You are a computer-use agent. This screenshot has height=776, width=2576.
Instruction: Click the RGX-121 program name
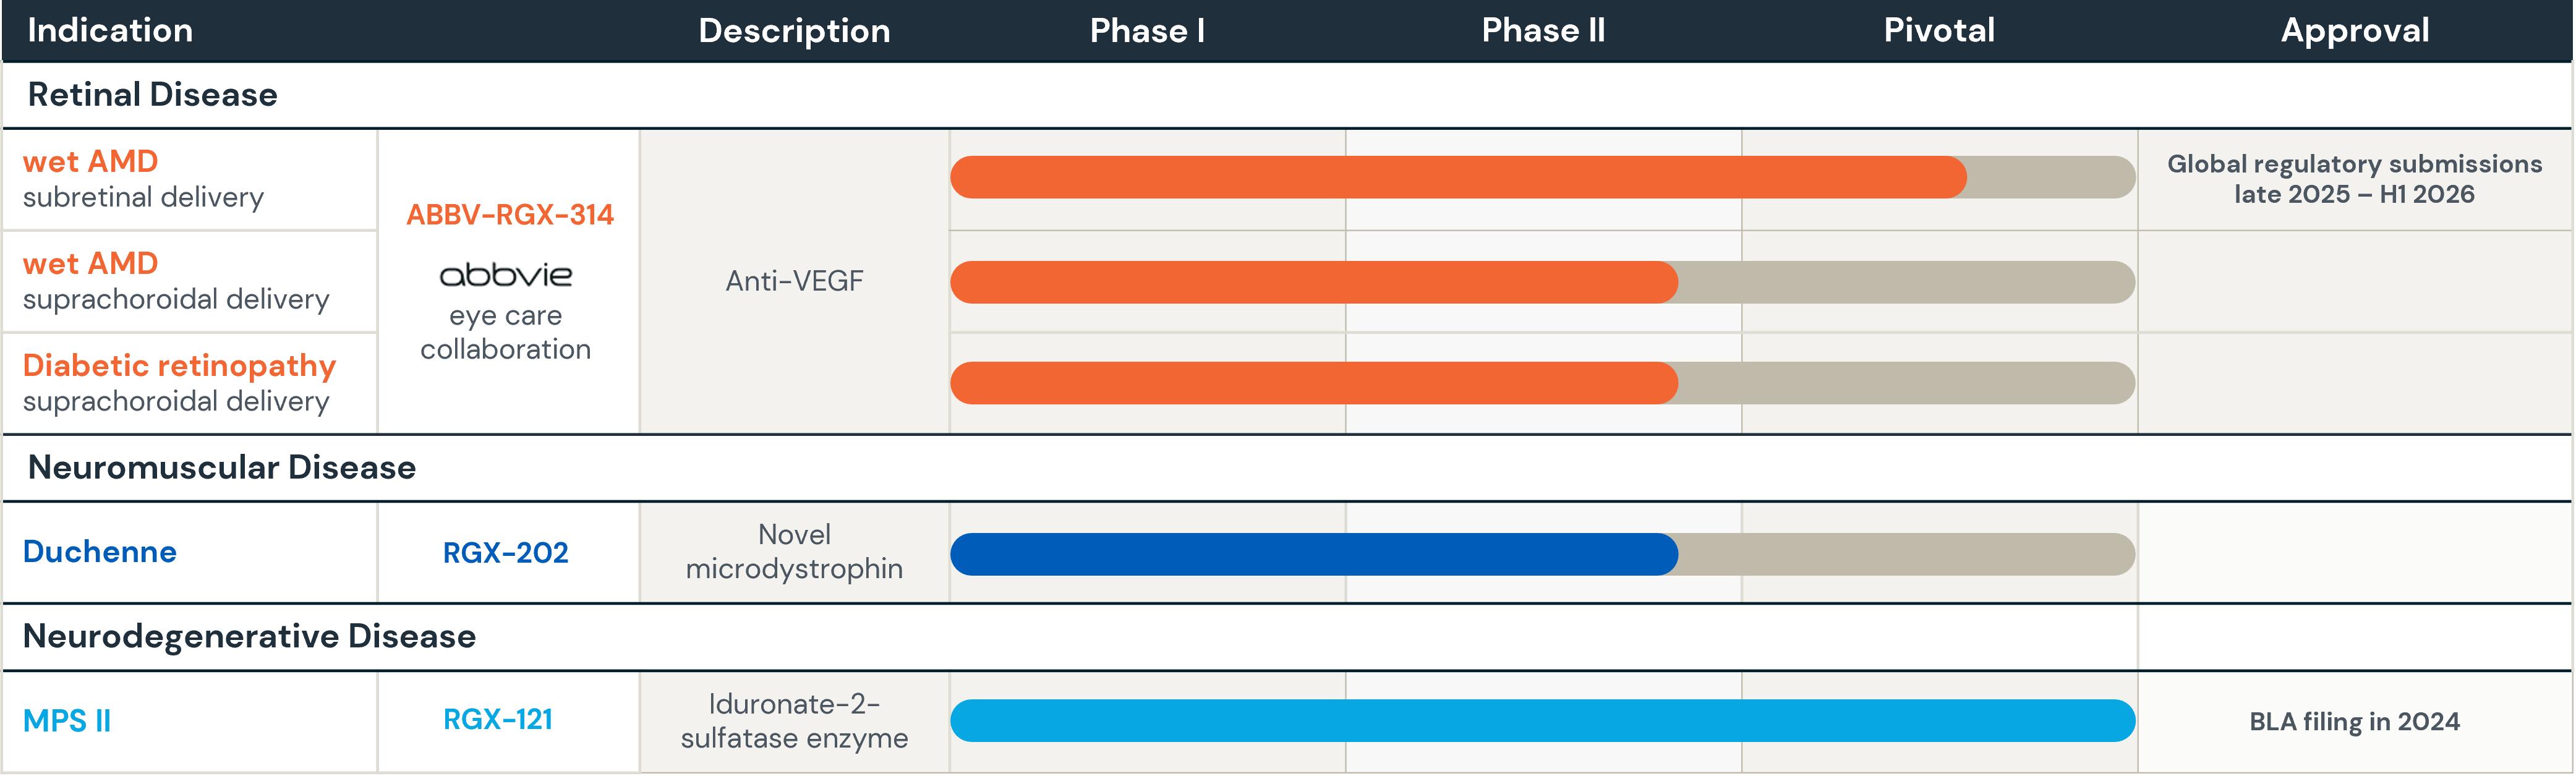coord(498,720)
